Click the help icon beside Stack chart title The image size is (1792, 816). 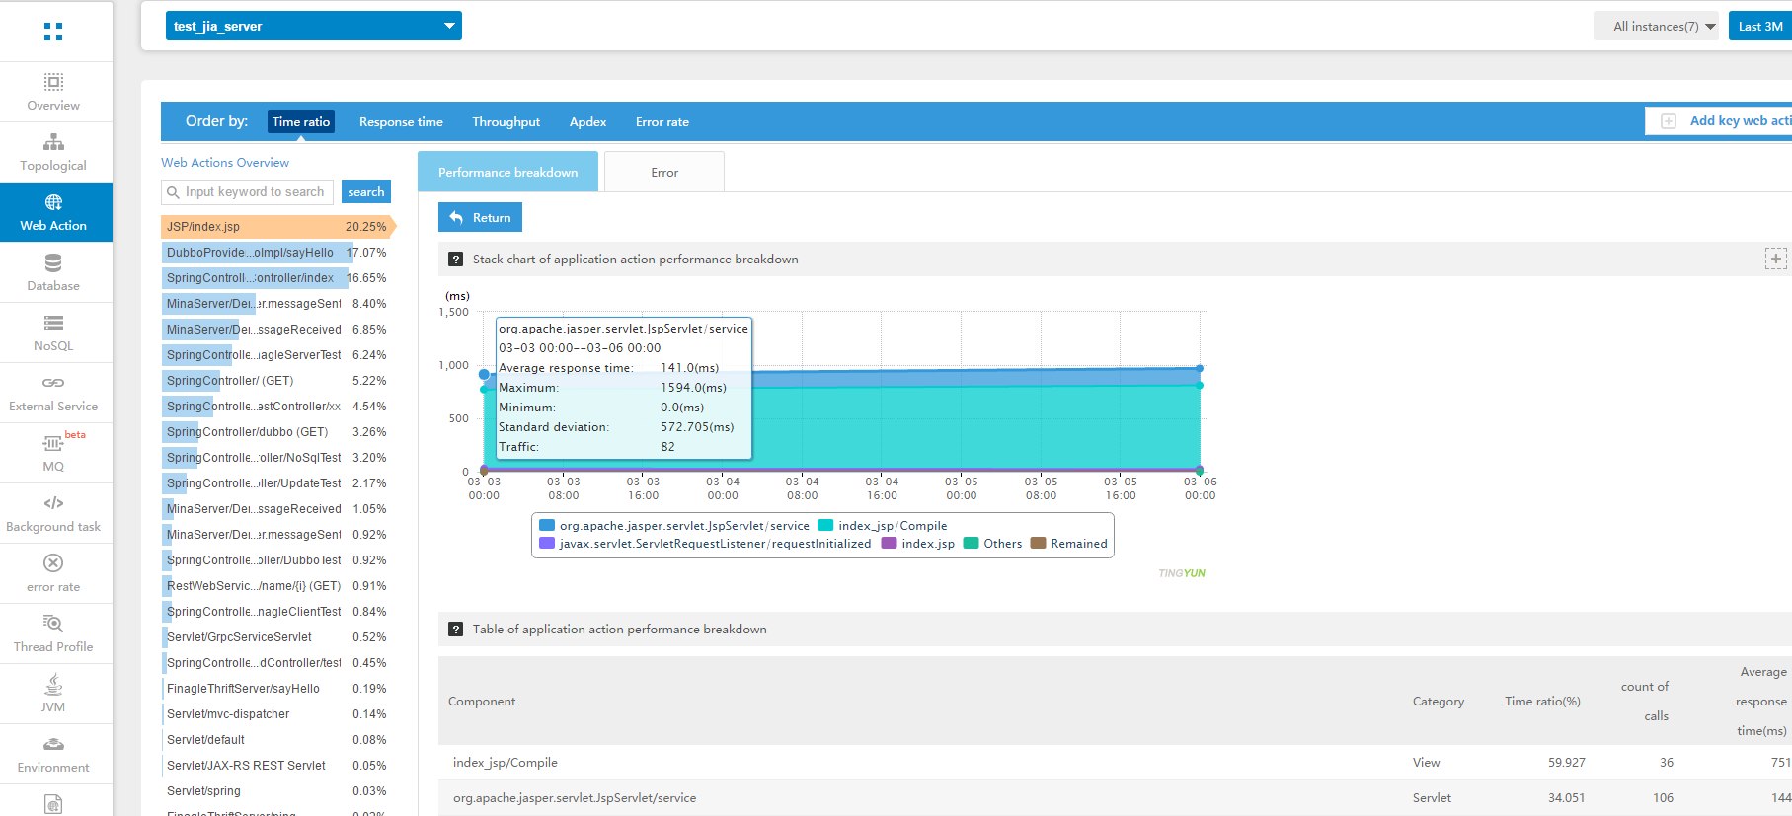click(455, 260)
